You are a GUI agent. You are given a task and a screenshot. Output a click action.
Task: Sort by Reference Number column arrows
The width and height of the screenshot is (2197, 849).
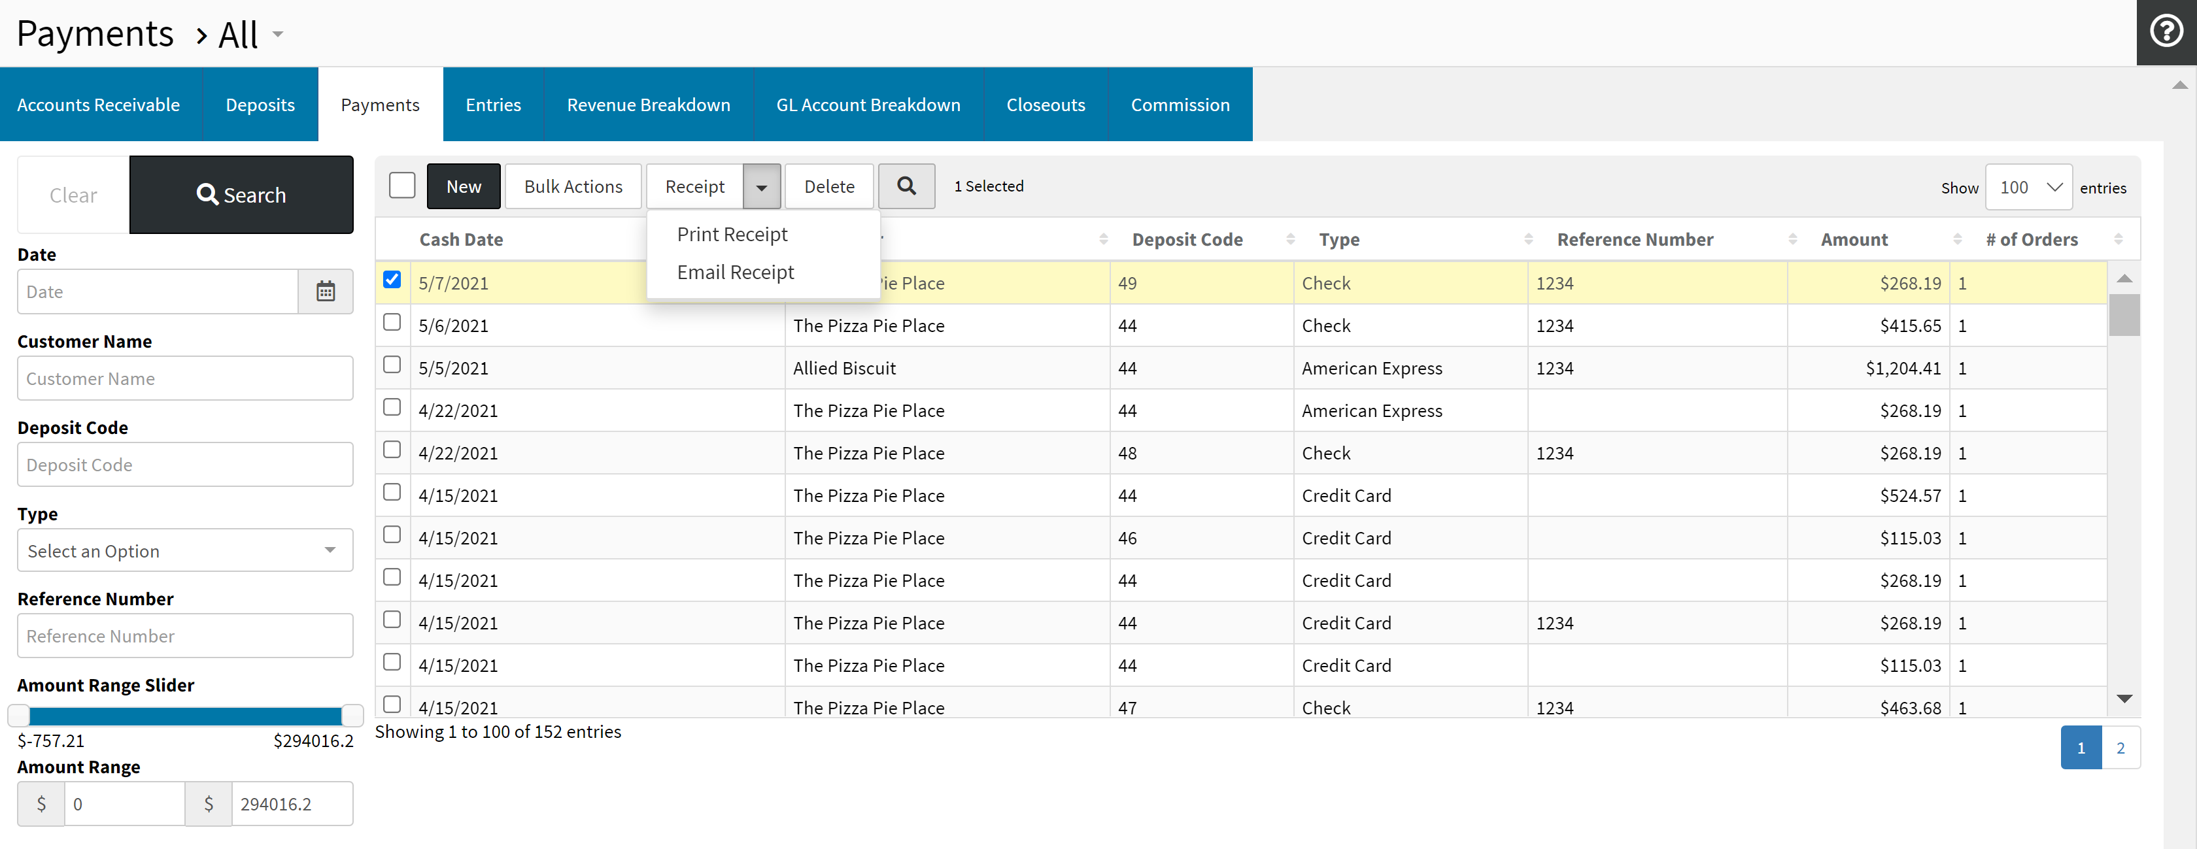pos(1792,239)
